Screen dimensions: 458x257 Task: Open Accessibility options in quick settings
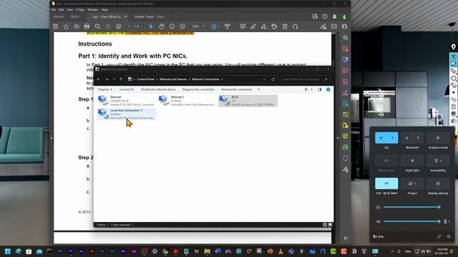(x=438, y=161)
